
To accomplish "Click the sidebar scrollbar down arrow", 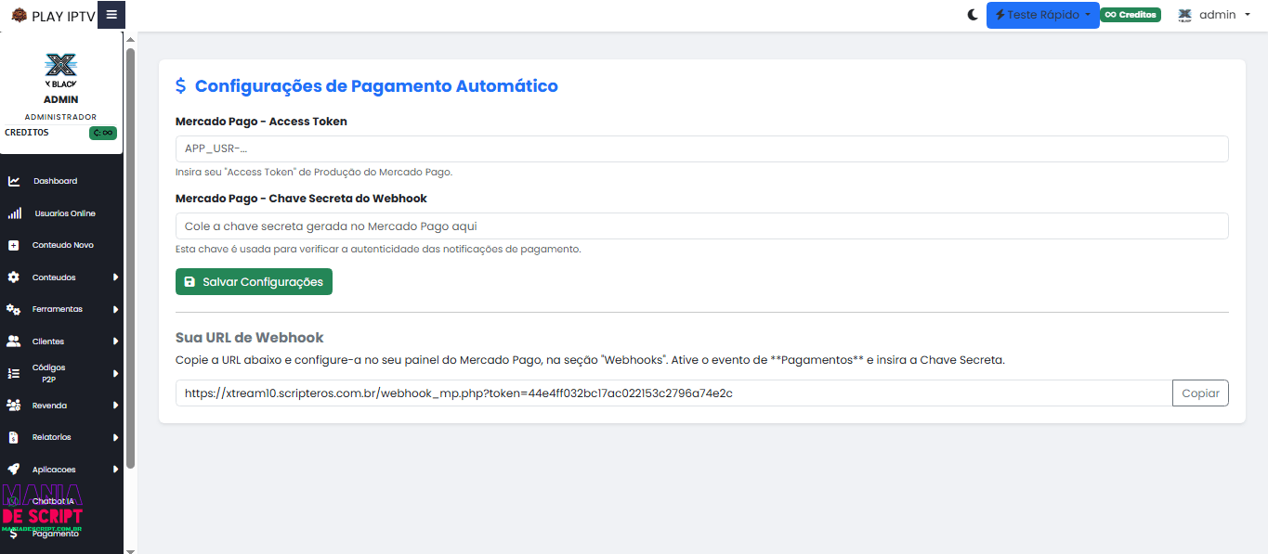I will tap(131, 550).
